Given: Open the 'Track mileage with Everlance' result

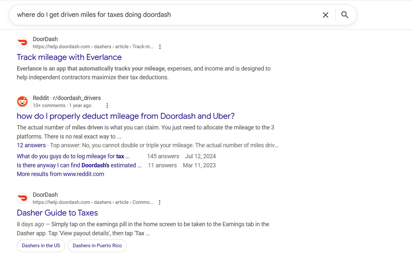Looking at the screenshot, I should pyautogui.click(x=69, y=57).
